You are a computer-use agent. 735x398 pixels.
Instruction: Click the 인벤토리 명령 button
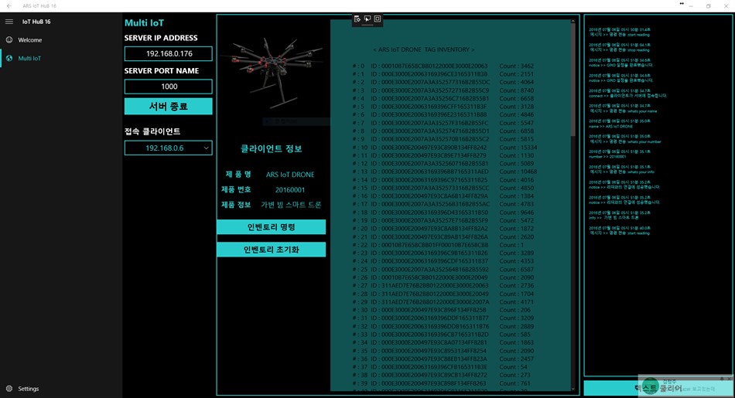click(x=271, y=227)
